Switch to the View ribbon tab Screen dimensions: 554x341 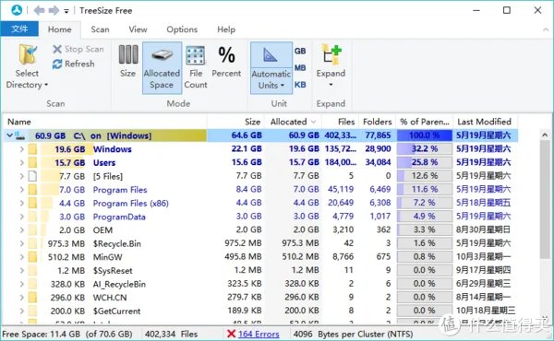pos(138,29)
